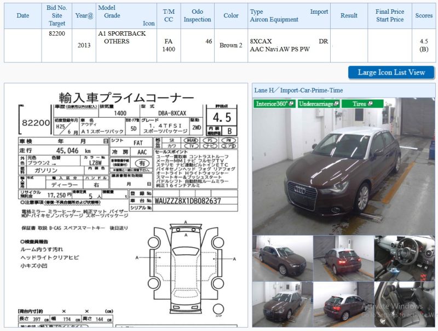Viewport: 438px width, 331px height.
Task: Click the 45,046 km mileage on sheet
Action: [x=73, y=151]
